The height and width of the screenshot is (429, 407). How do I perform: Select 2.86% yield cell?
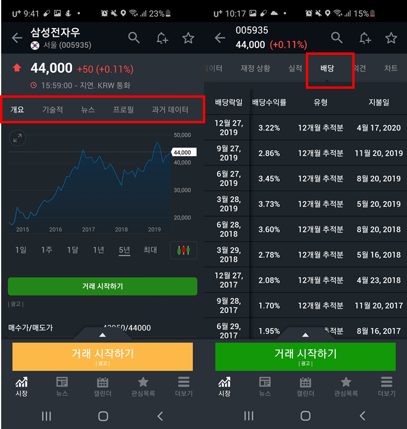click(269, 153)
